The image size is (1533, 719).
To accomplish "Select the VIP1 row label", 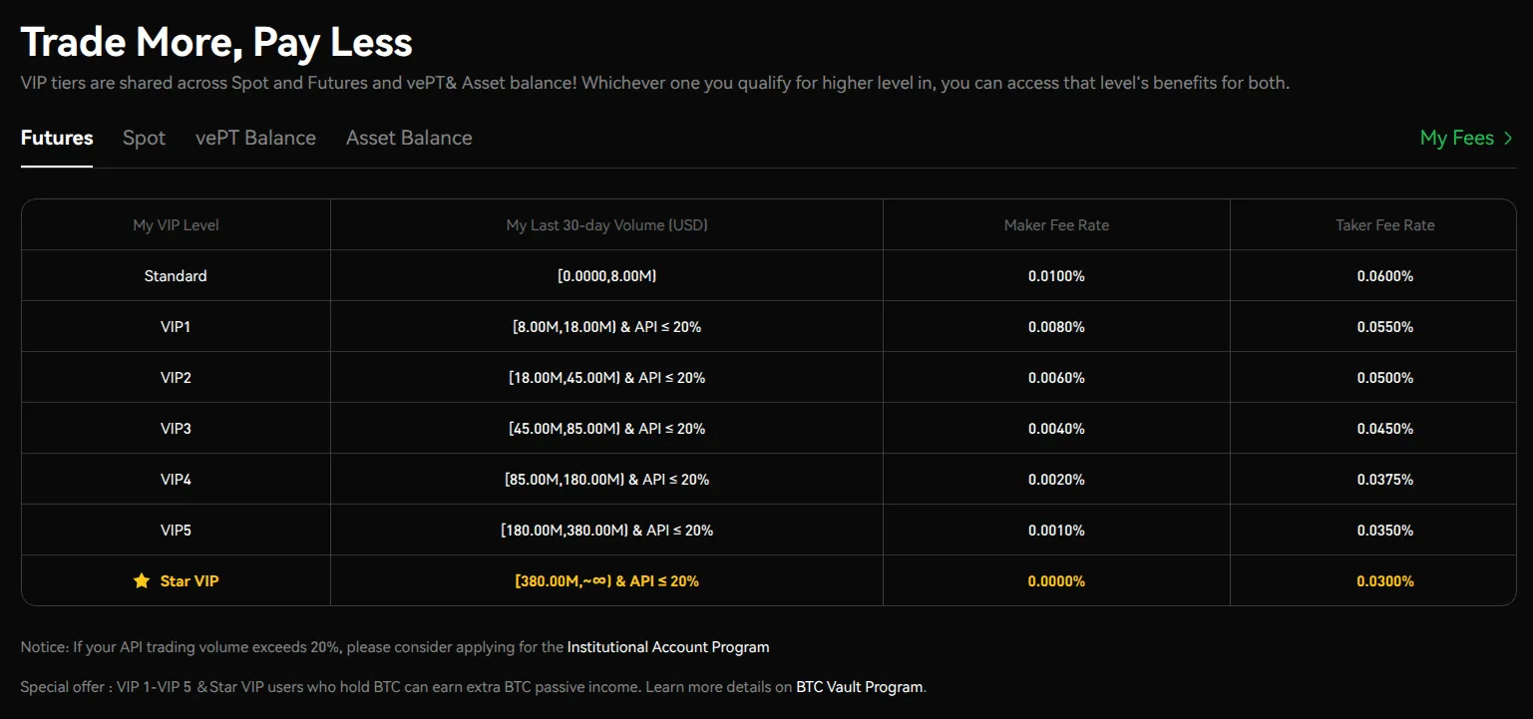I will tap(176, 326).
